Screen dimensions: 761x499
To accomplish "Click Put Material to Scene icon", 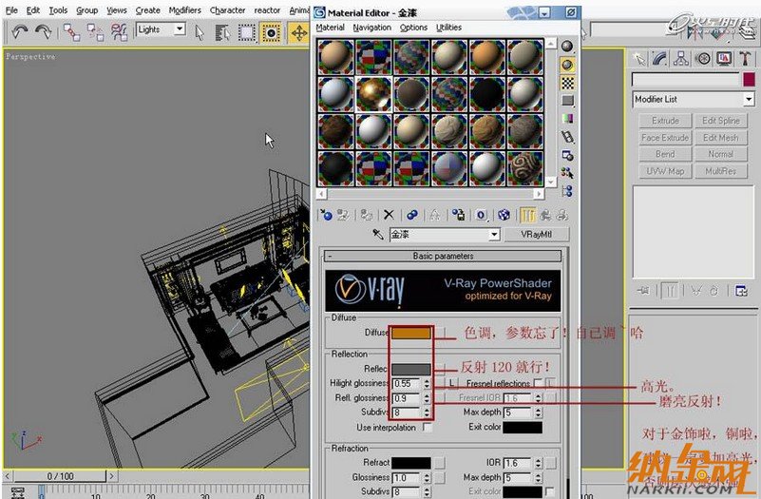I will click(x=343, y=215).
